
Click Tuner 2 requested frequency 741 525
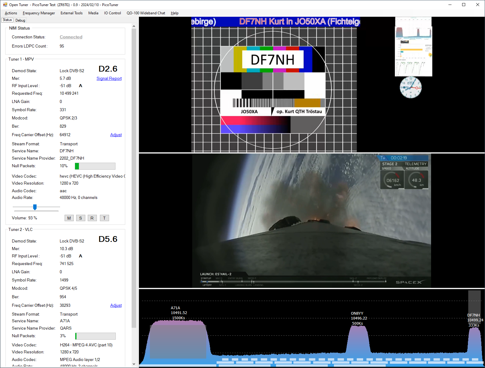click(66, 264)
